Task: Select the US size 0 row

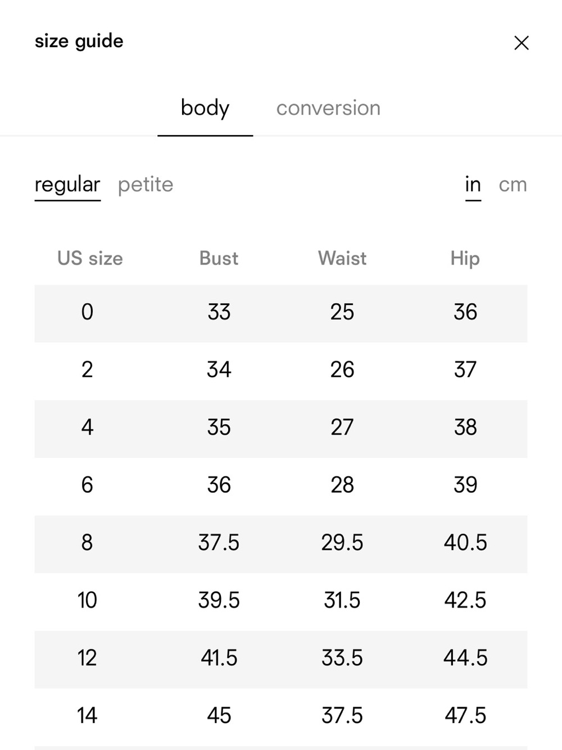Action: click(x=281, y=313)
